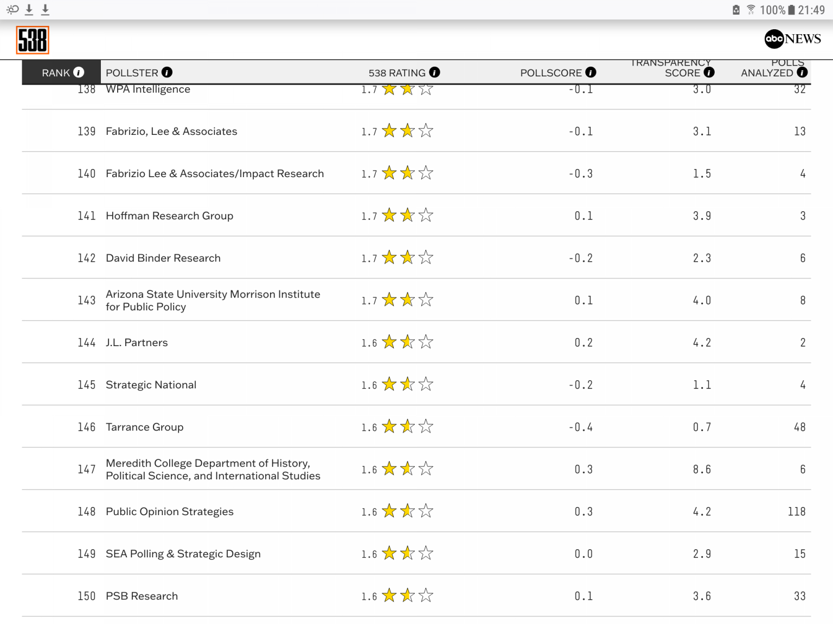This screenshot has width=833, height=624.
Task: Show info tooltip for the Rank column
Action: (79, 72)
